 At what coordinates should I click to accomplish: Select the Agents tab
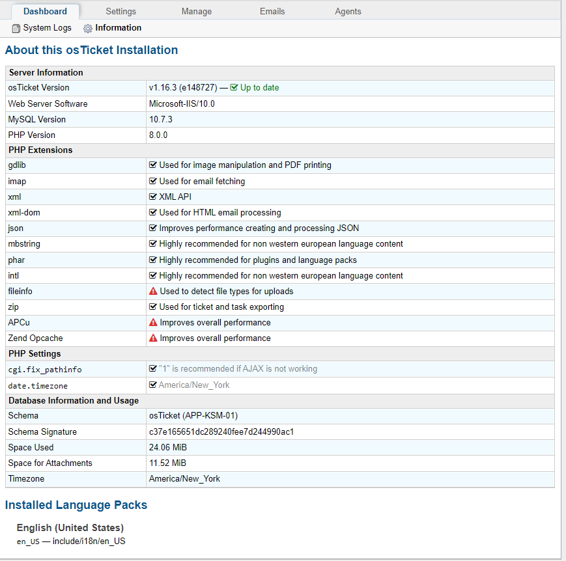[x=348, y=12]
